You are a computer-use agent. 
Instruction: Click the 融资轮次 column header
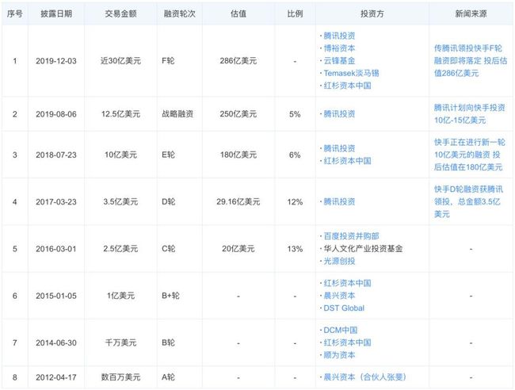(179, 13)
